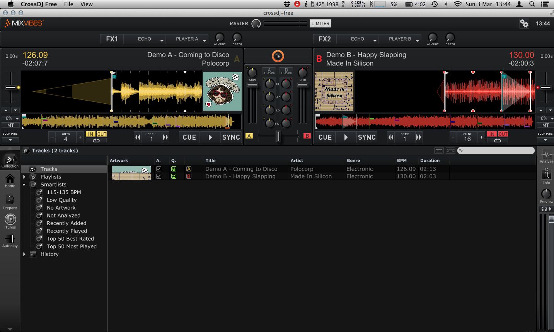
Task: Open deck A 6% pitch range dropdown
Action: 10,118
